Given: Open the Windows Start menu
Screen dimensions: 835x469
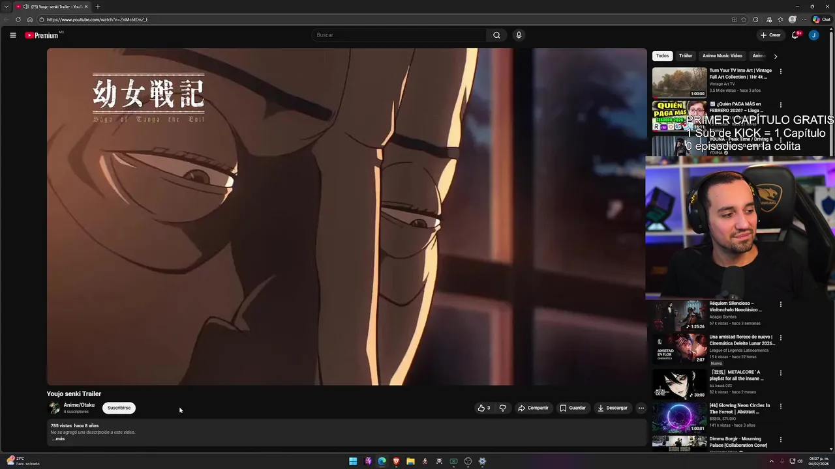Looking at the screenshot, I should click(353, 461).
